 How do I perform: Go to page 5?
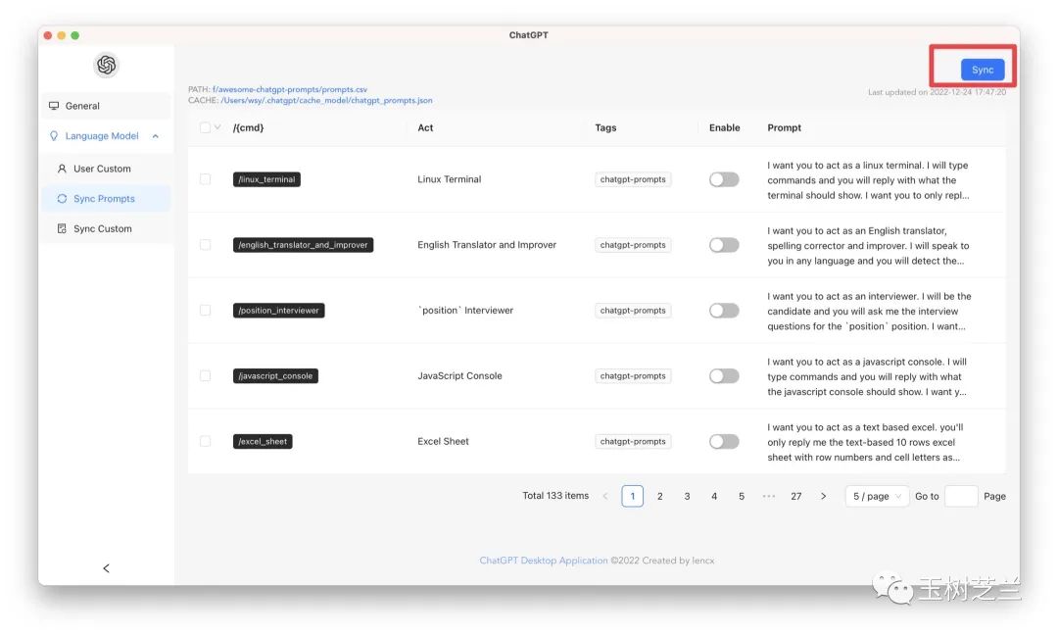click(x=742, y=496)
